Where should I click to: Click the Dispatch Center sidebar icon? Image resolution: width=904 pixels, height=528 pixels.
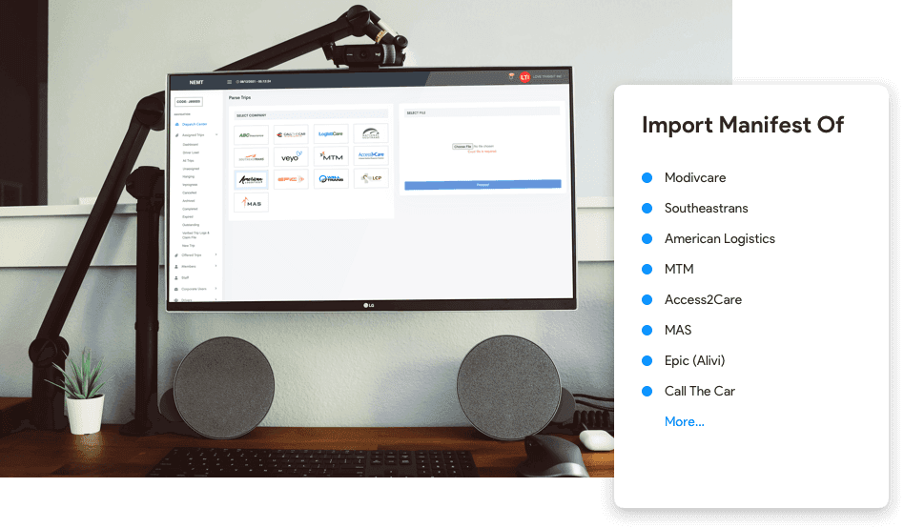pos(177,124)
